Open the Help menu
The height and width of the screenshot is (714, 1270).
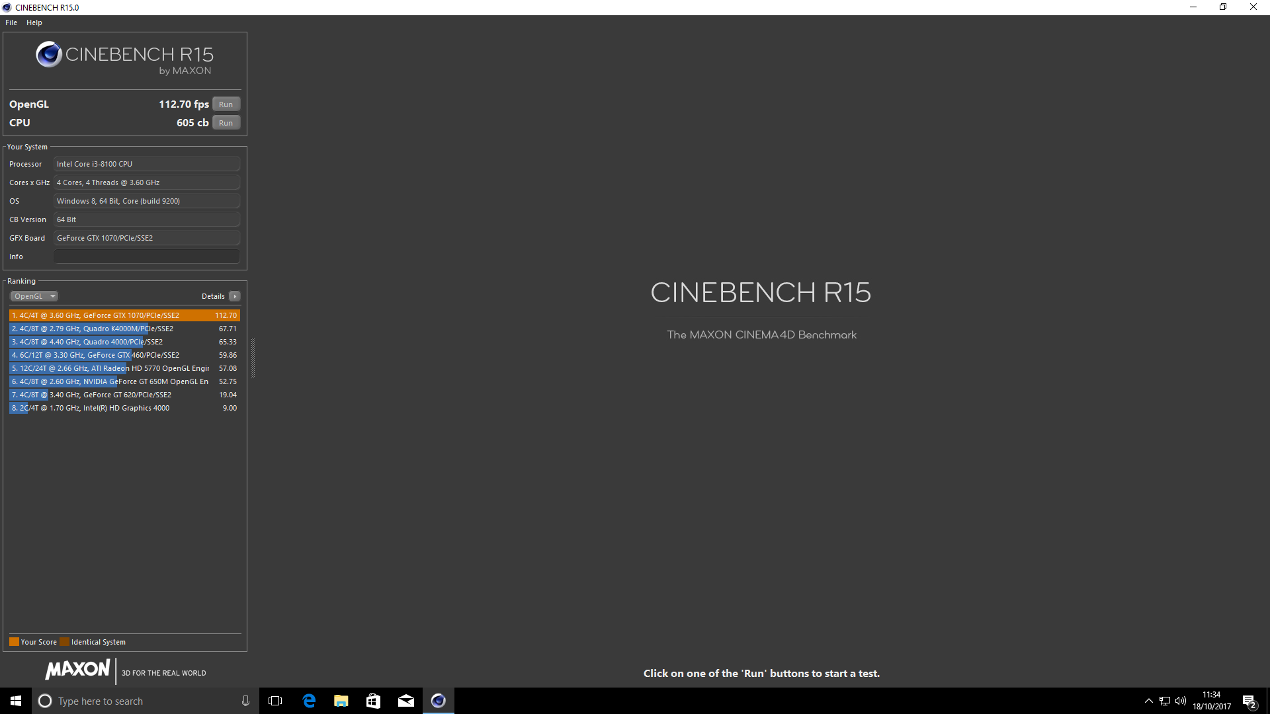coord(34,22)
